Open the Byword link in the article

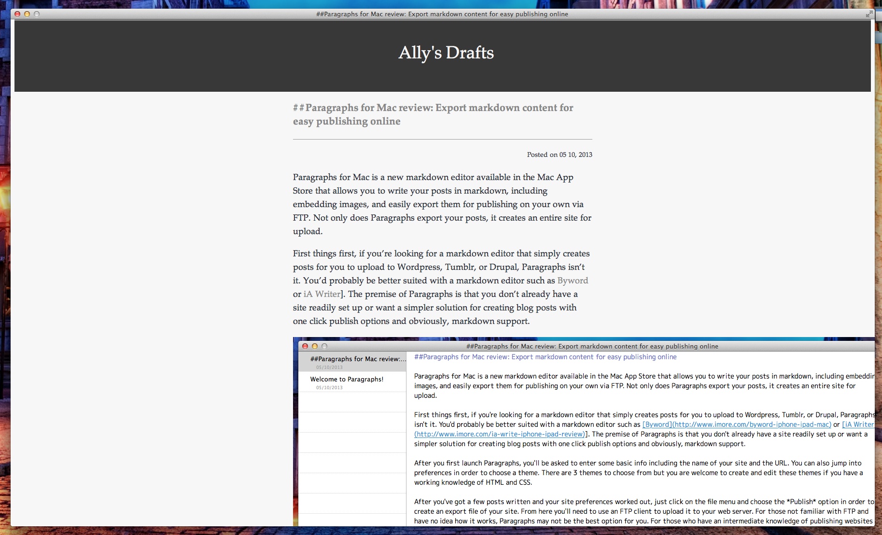point(573,281)
